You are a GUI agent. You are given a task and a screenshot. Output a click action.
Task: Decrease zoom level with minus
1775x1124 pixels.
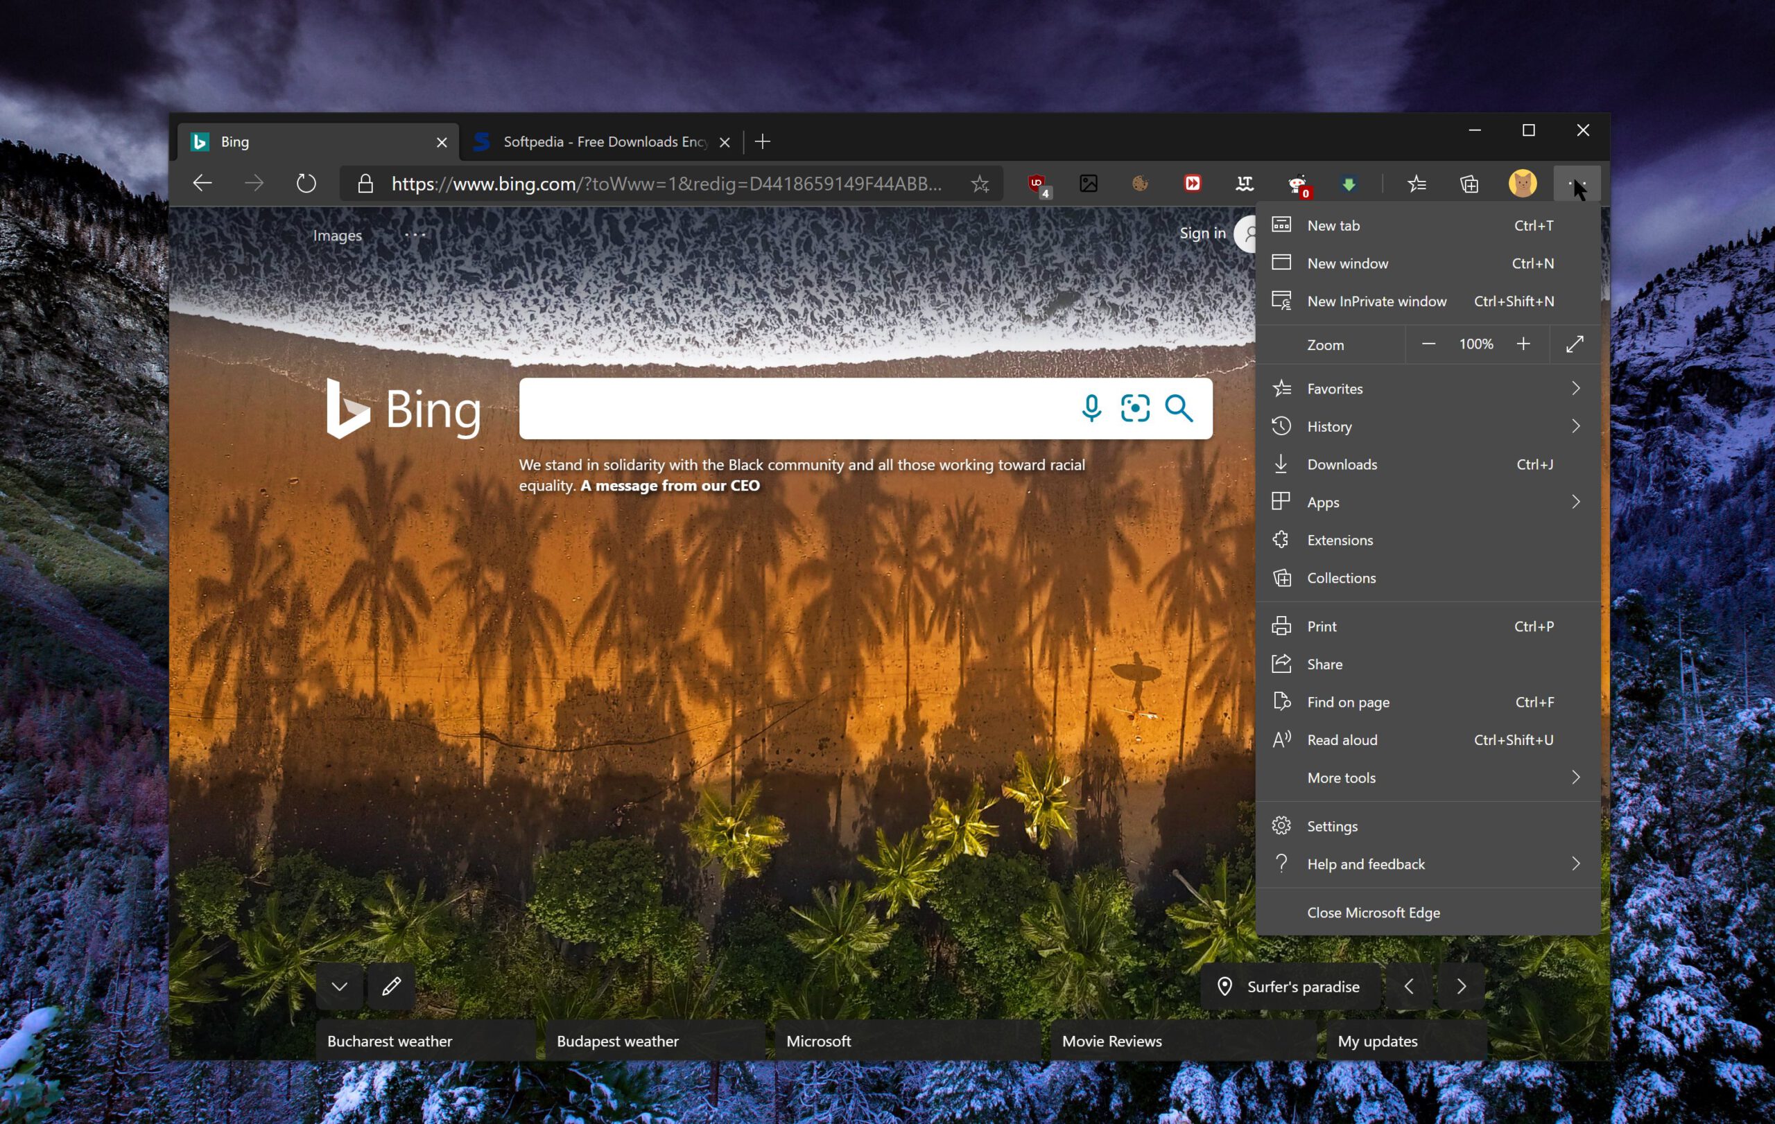pos(1428,344)
